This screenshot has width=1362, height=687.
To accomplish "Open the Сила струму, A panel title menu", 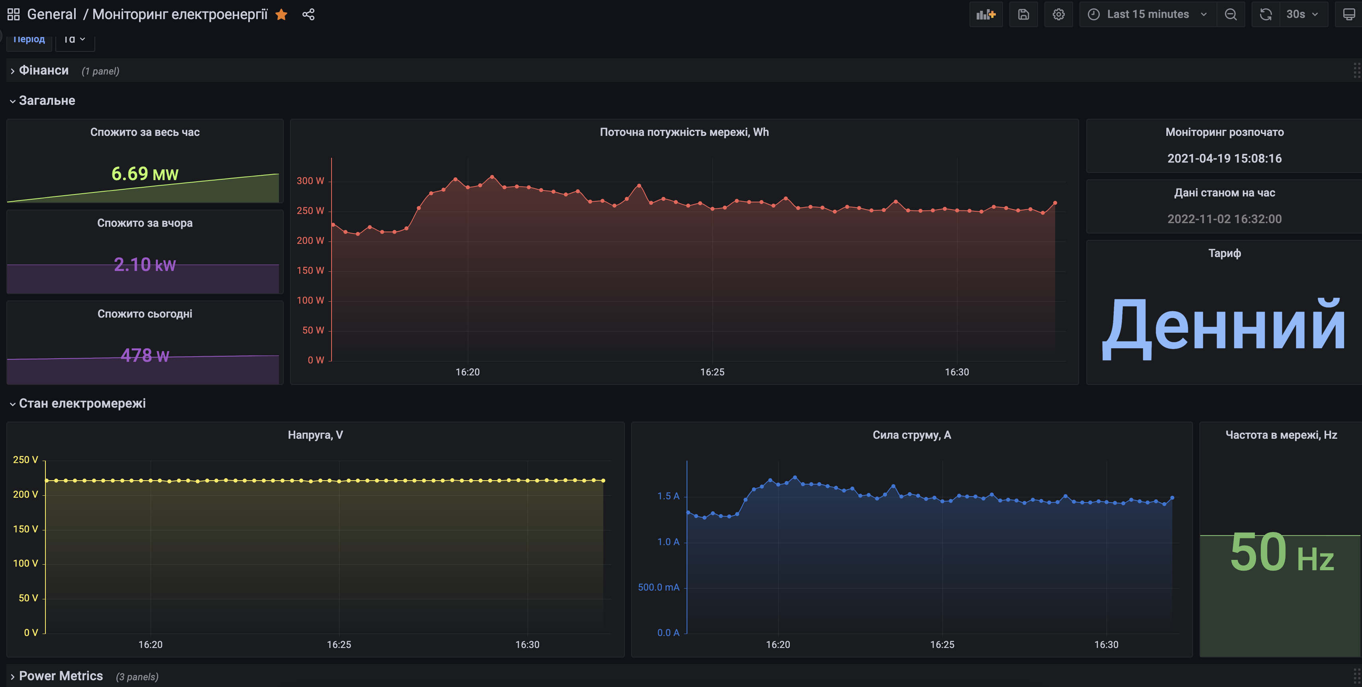I will tap(912, 435).
